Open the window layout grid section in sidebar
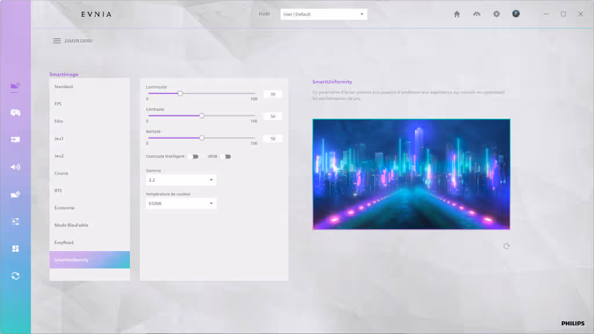594x334 pixels. (x=16, y=249)
